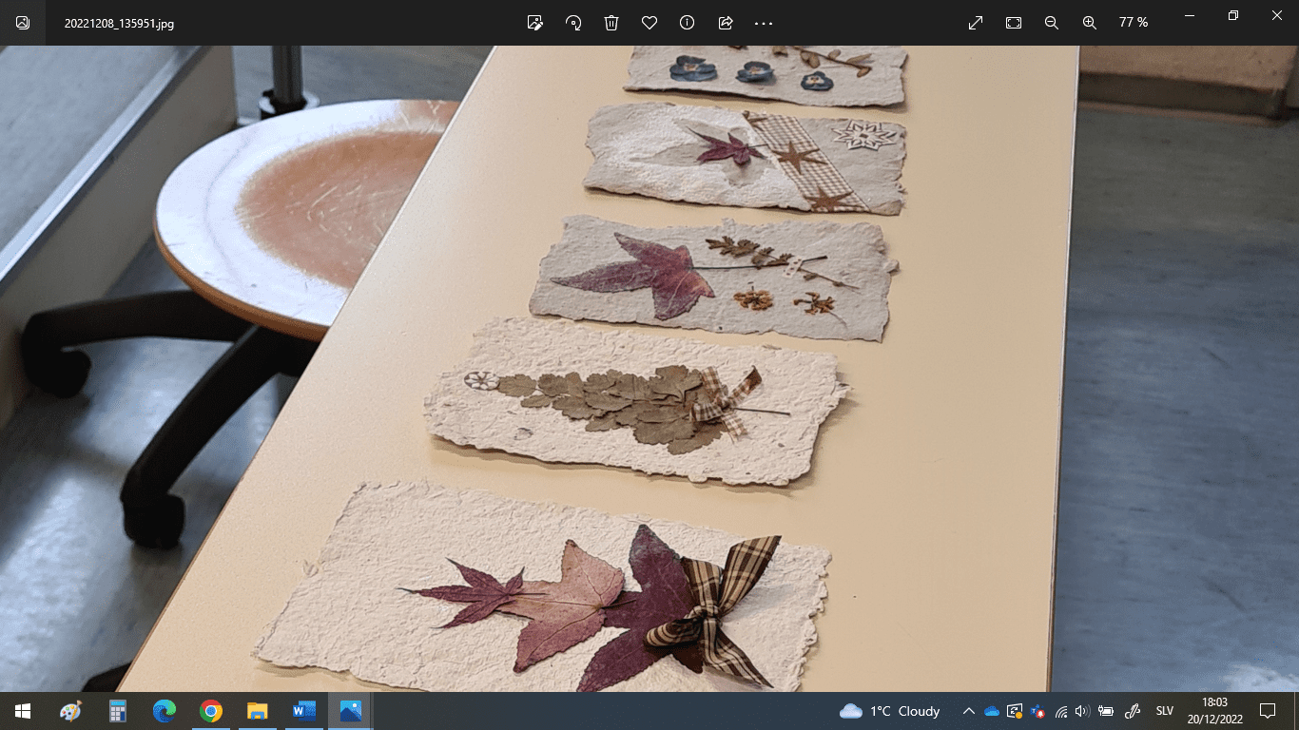Open Calculator from the taskbar

click(118, 711)
